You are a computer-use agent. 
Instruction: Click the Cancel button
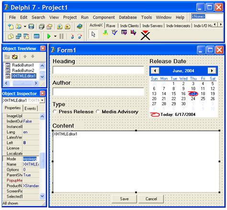pos(151,199)
